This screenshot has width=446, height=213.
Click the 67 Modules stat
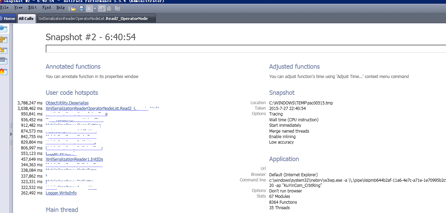(x=279, y=196)
